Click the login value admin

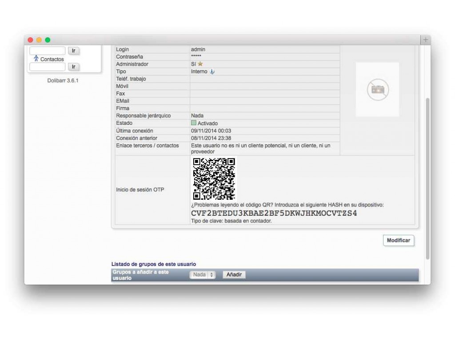(198, 50)
